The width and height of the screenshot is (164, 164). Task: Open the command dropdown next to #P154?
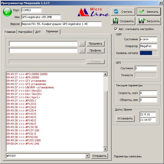coord(87,156)
